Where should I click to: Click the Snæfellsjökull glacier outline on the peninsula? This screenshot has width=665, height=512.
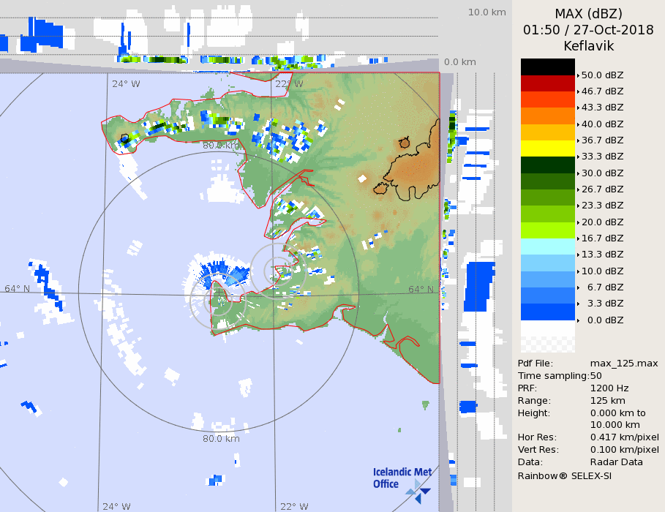click(125, 138)
